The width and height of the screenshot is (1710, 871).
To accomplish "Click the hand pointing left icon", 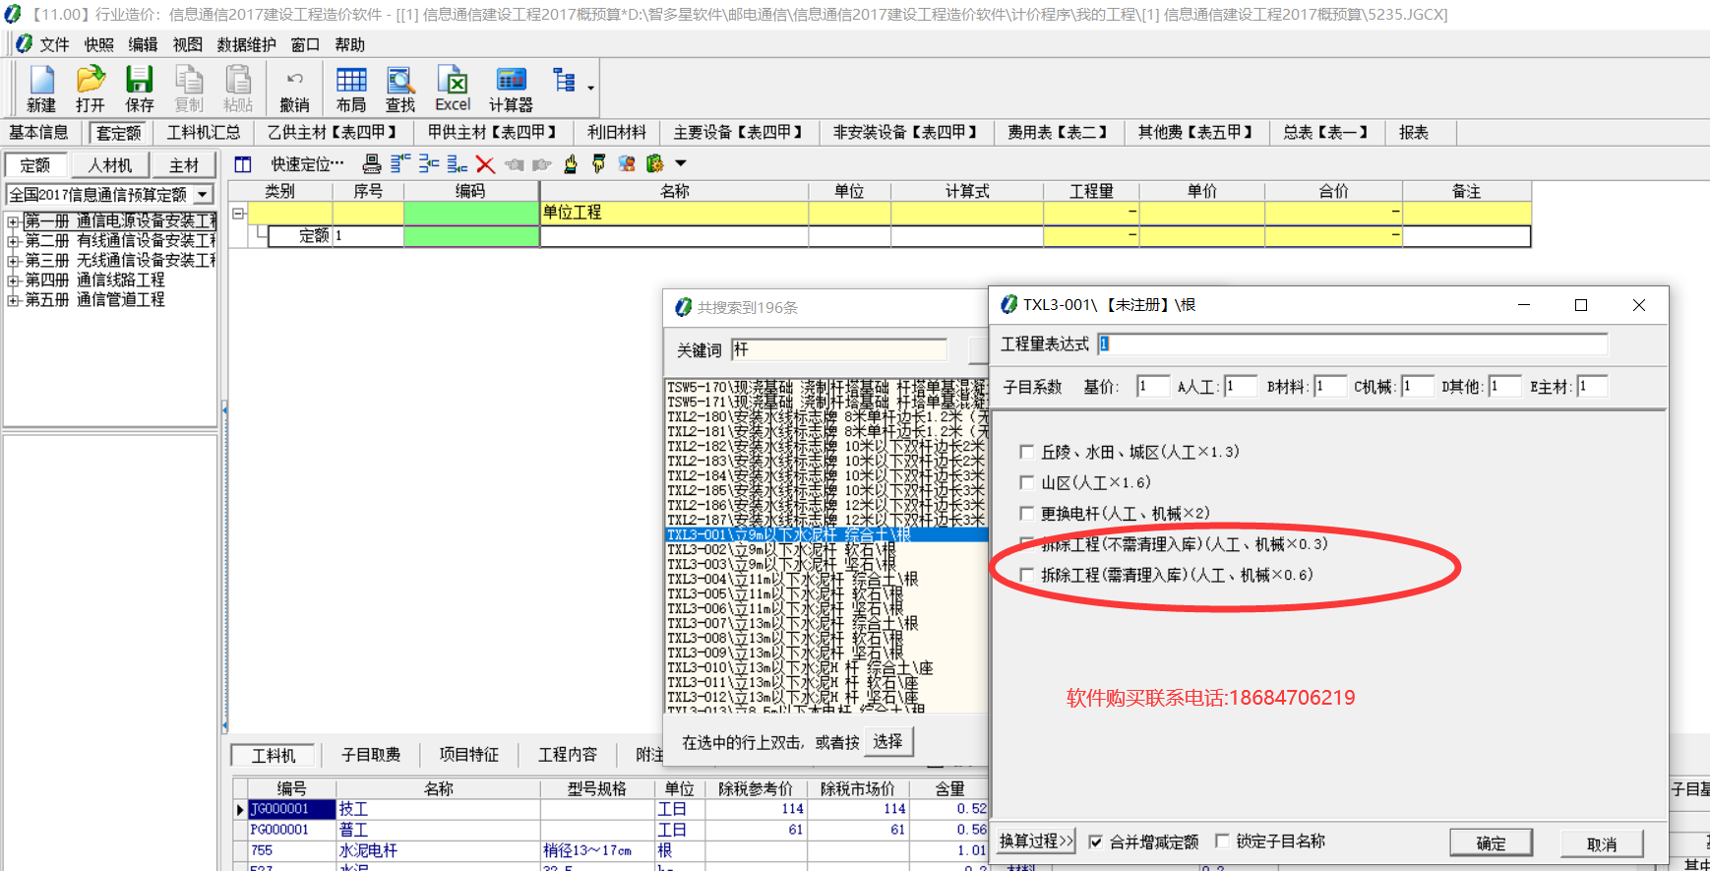I will point(514,164).
